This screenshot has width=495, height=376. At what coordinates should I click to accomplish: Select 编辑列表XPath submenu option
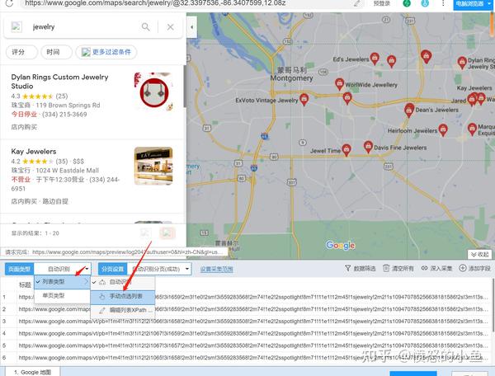tap(123, 310)
